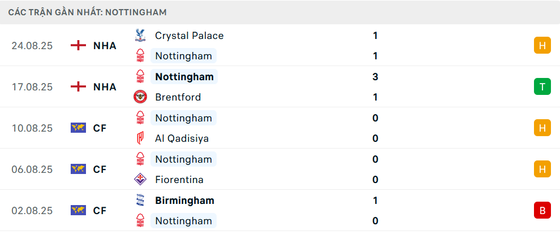Click H result badge for Fiorentina match
The width and height of the screenshot is (560, 235).
(542, 169)
